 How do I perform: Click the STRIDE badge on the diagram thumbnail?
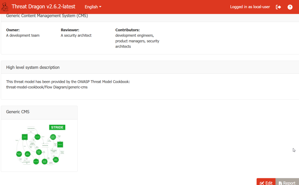(x=57, y=127)
